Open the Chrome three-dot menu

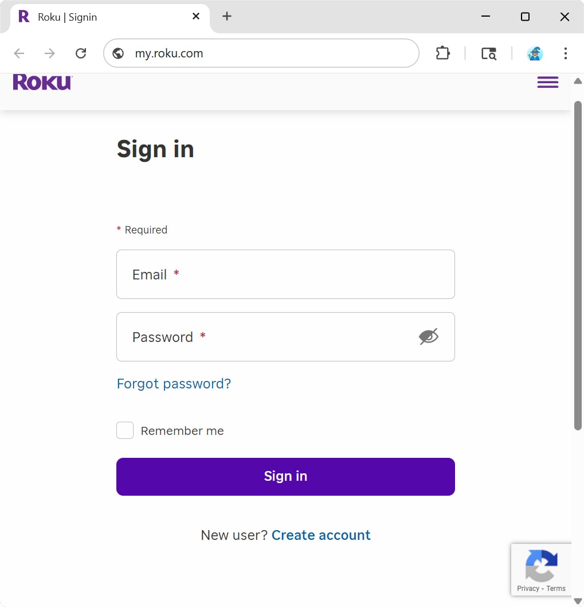565,53
